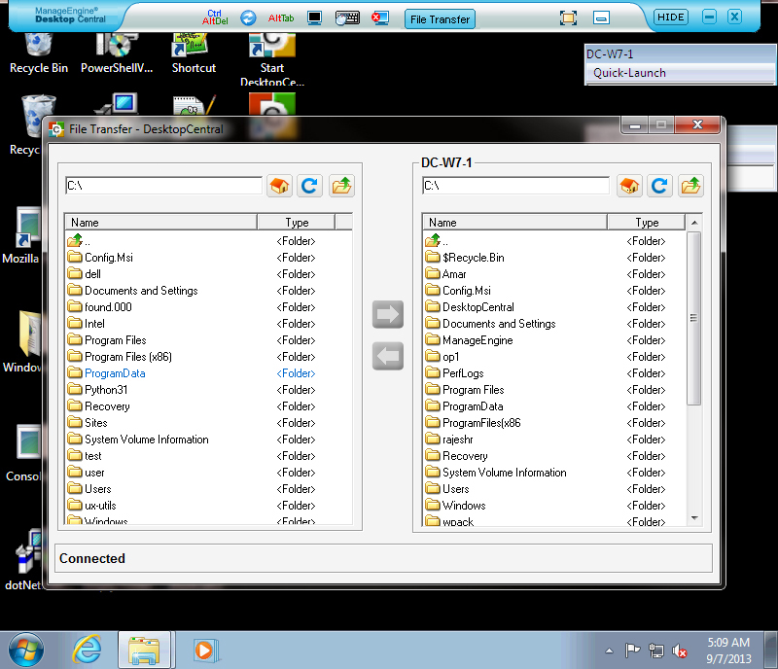
Task: Send Alt Tab to remote machine
Action: pos(281,18)
